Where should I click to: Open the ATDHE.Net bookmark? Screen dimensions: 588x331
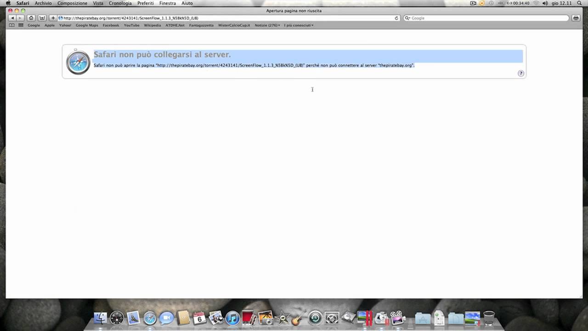(175, 25)
